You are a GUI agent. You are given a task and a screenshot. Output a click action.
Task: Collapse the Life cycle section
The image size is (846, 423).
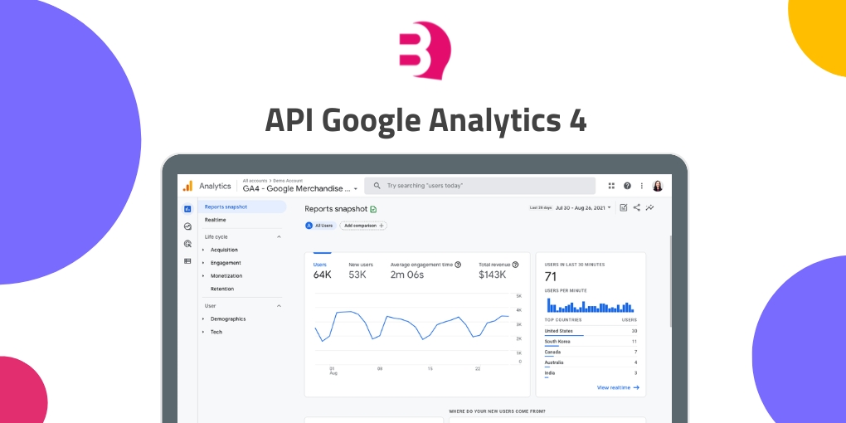point(279,237)
